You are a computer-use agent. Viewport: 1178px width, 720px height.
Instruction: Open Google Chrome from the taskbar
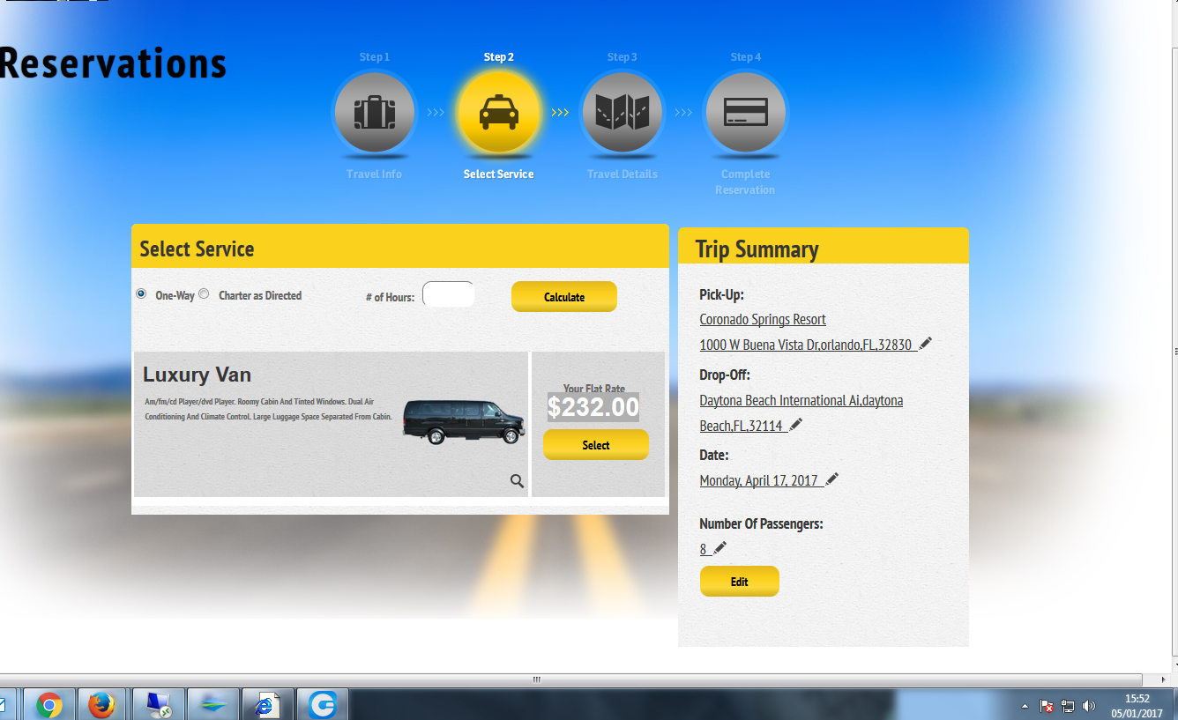click(x=49, y=705)
